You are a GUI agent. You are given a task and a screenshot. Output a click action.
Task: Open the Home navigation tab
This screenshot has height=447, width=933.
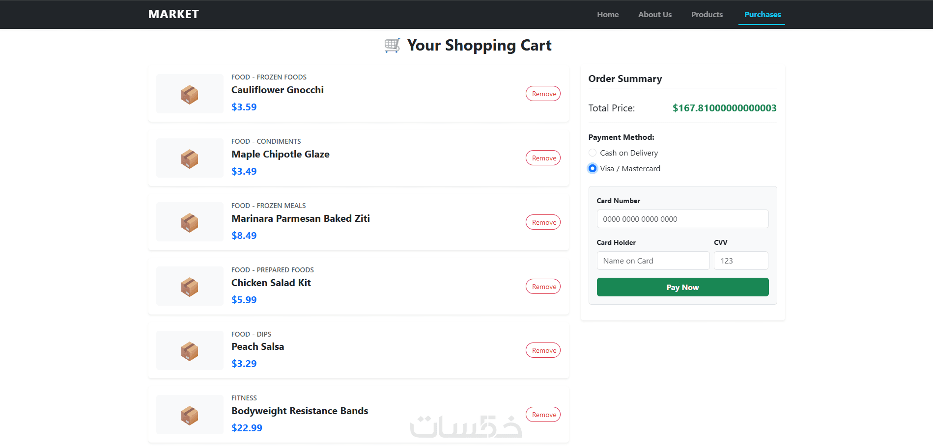[608, 15]
